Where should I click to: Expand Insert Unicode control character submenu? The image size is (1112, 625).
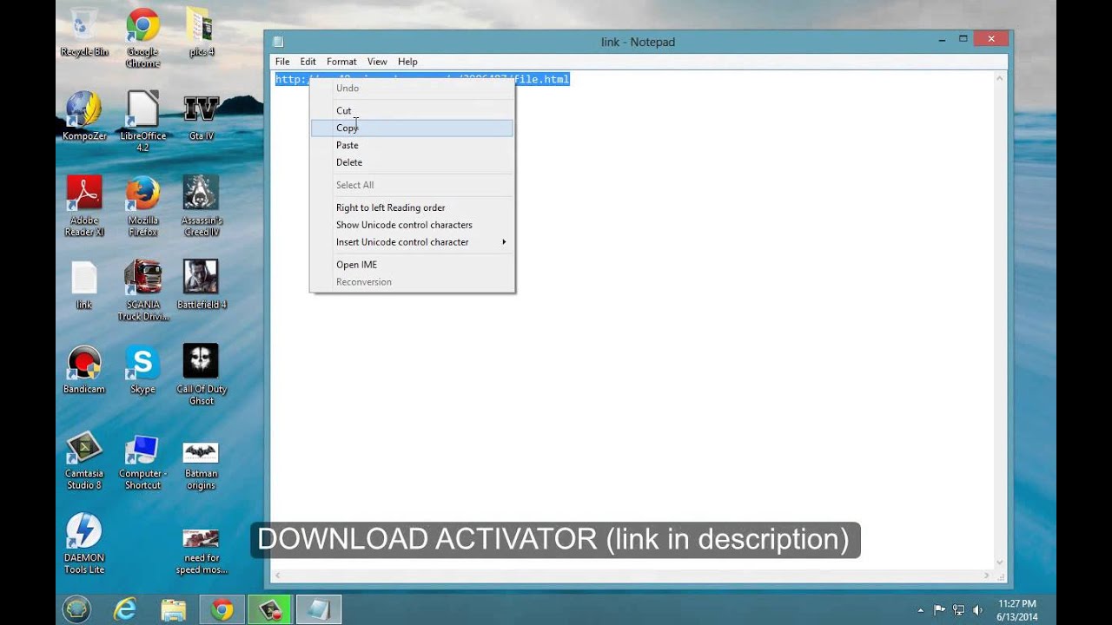pos(412,242)
